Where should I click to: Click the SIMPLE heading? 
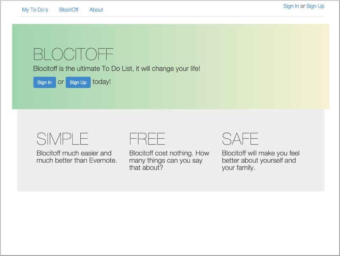coord(63,139)
